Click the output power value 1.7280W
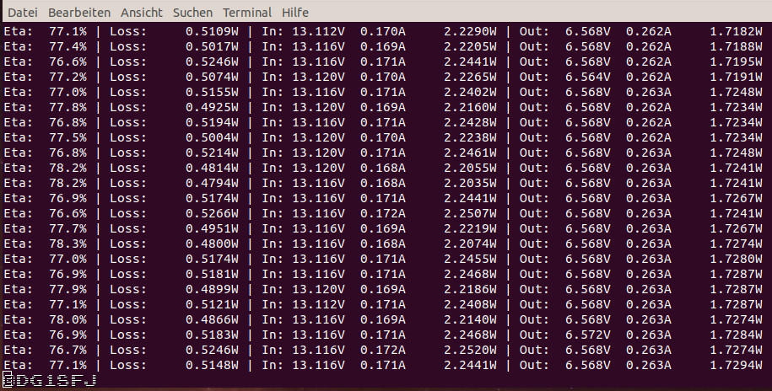This screenshot has height=391, width=772. pos(738,259)
